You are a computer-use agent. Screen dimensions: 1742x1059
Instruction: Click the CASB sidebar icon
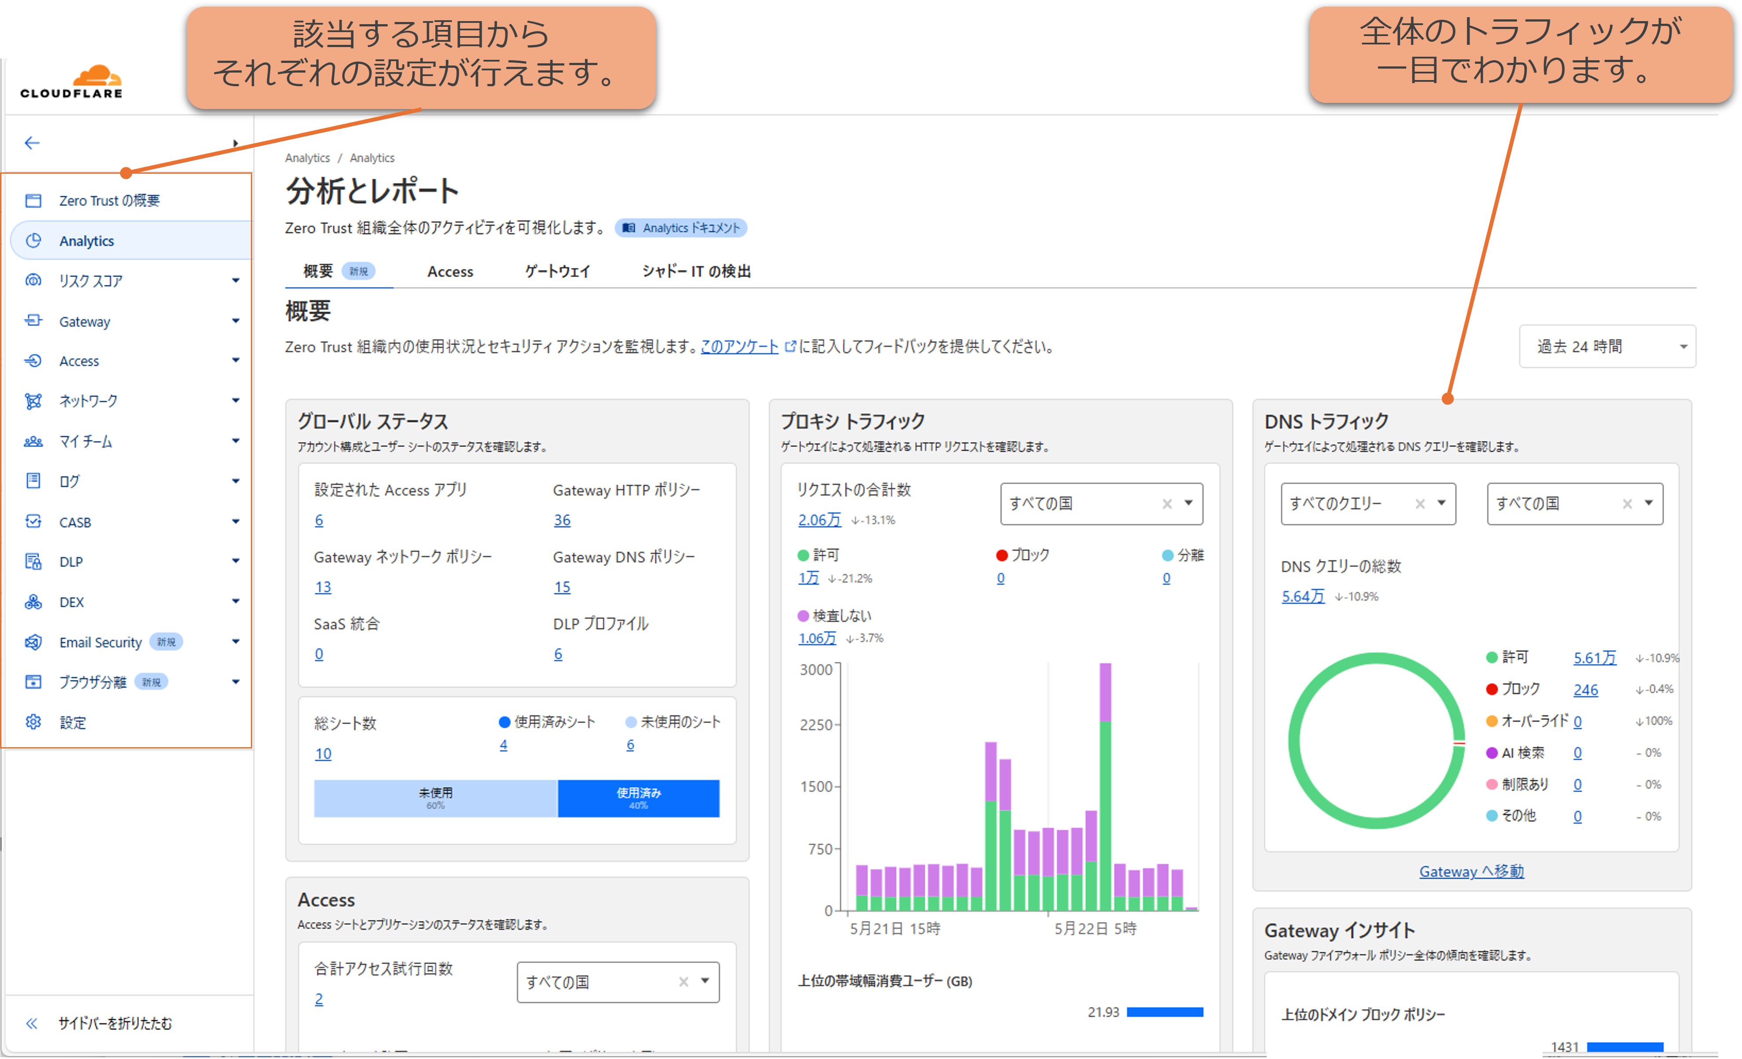tap(33, 522)
